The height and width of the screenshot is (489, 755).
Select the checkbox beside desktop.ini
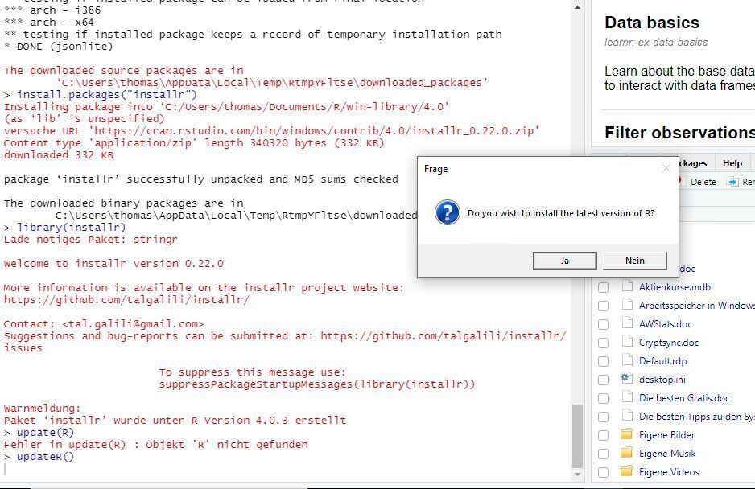(603, 379)
